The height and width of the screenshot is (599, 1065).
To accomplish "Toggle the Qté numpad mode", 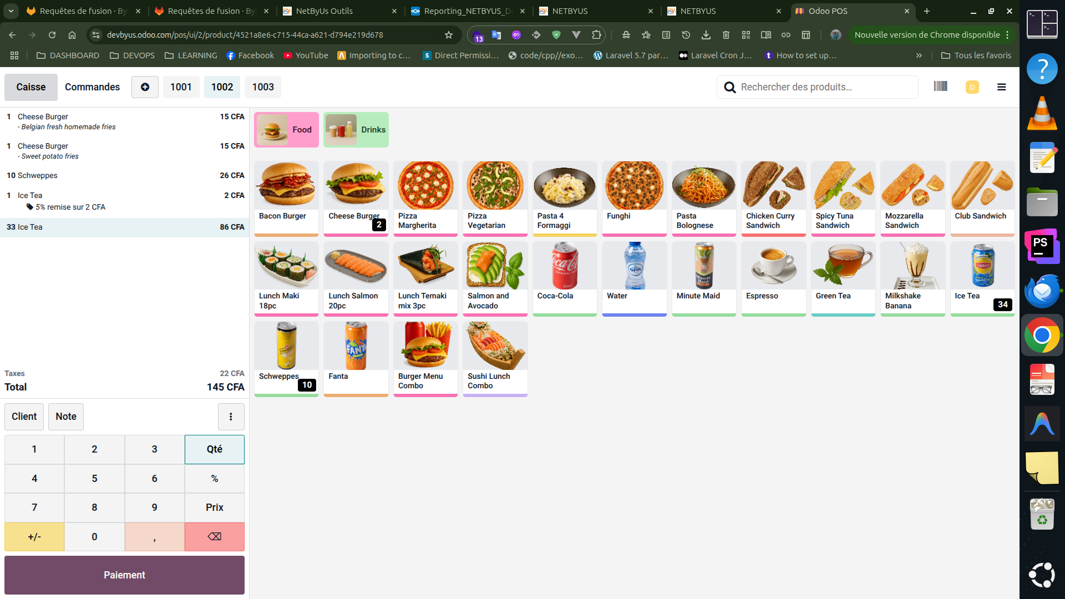I will point(215,449).
